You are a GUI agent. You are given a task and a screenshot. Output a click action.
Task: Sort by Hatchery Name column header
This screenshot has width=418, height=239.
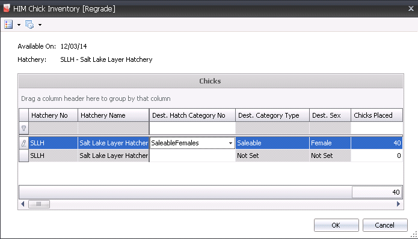click(x=113, y=115)
